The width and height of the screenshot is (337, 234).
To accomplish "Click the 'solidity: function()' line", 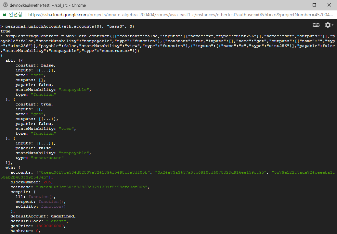I will click(41, 206).
